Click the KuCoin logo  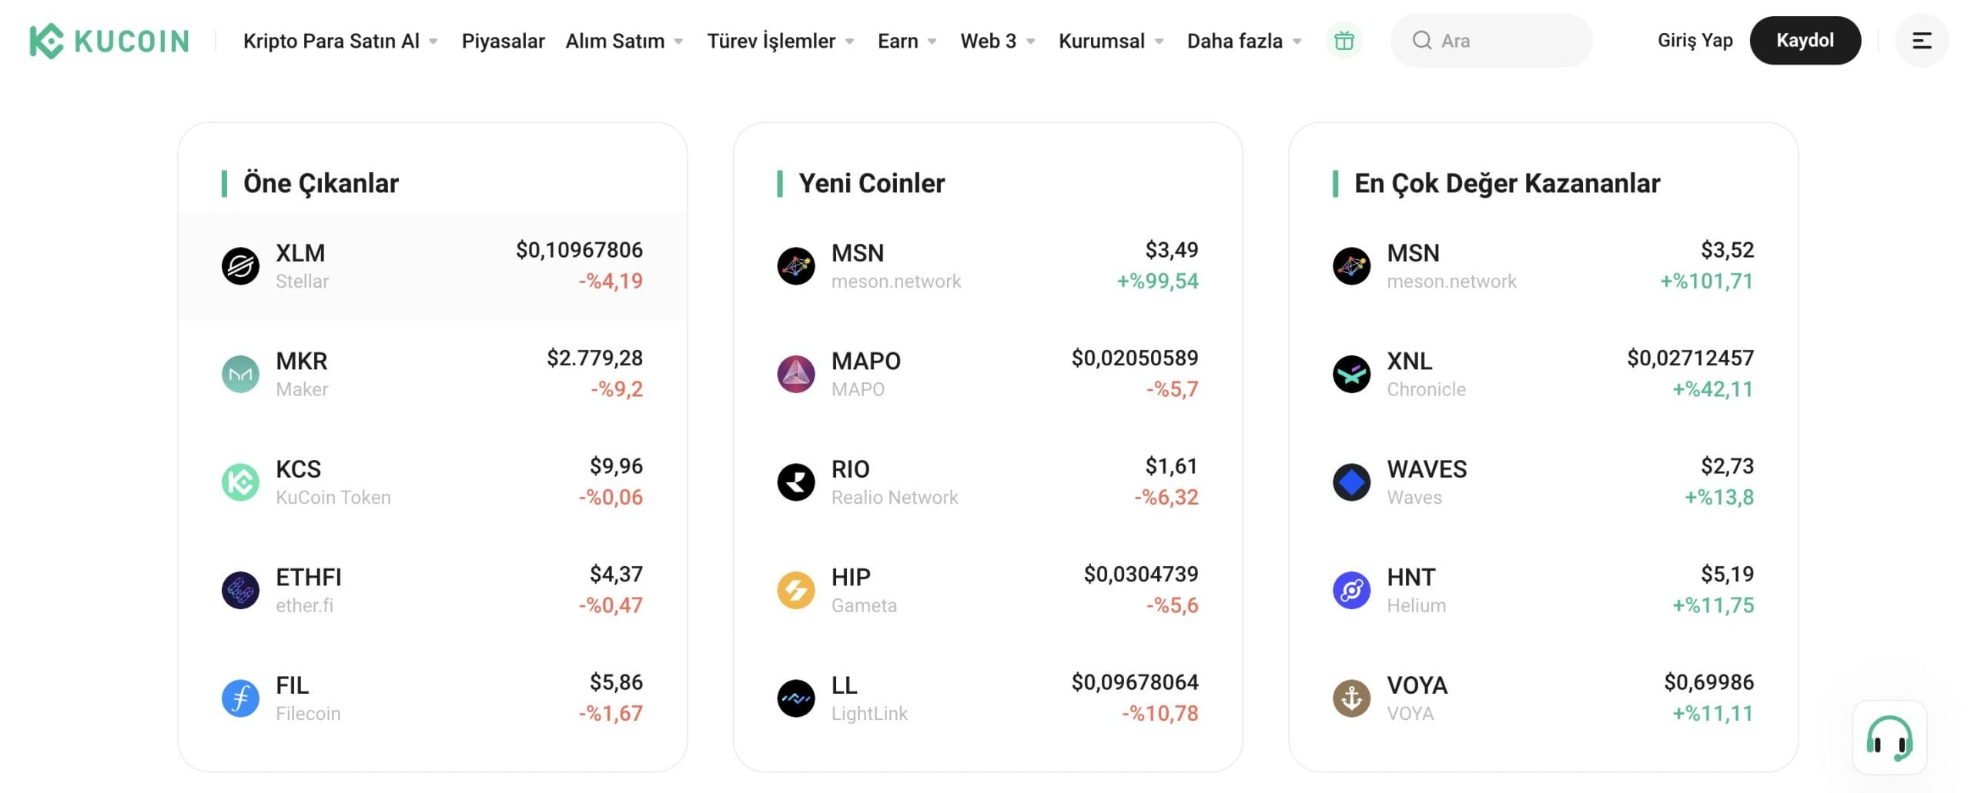coord(108,40)
